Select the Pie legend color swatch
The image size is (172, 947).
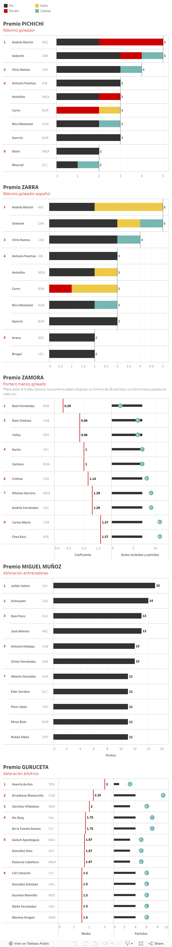point(5,6)
